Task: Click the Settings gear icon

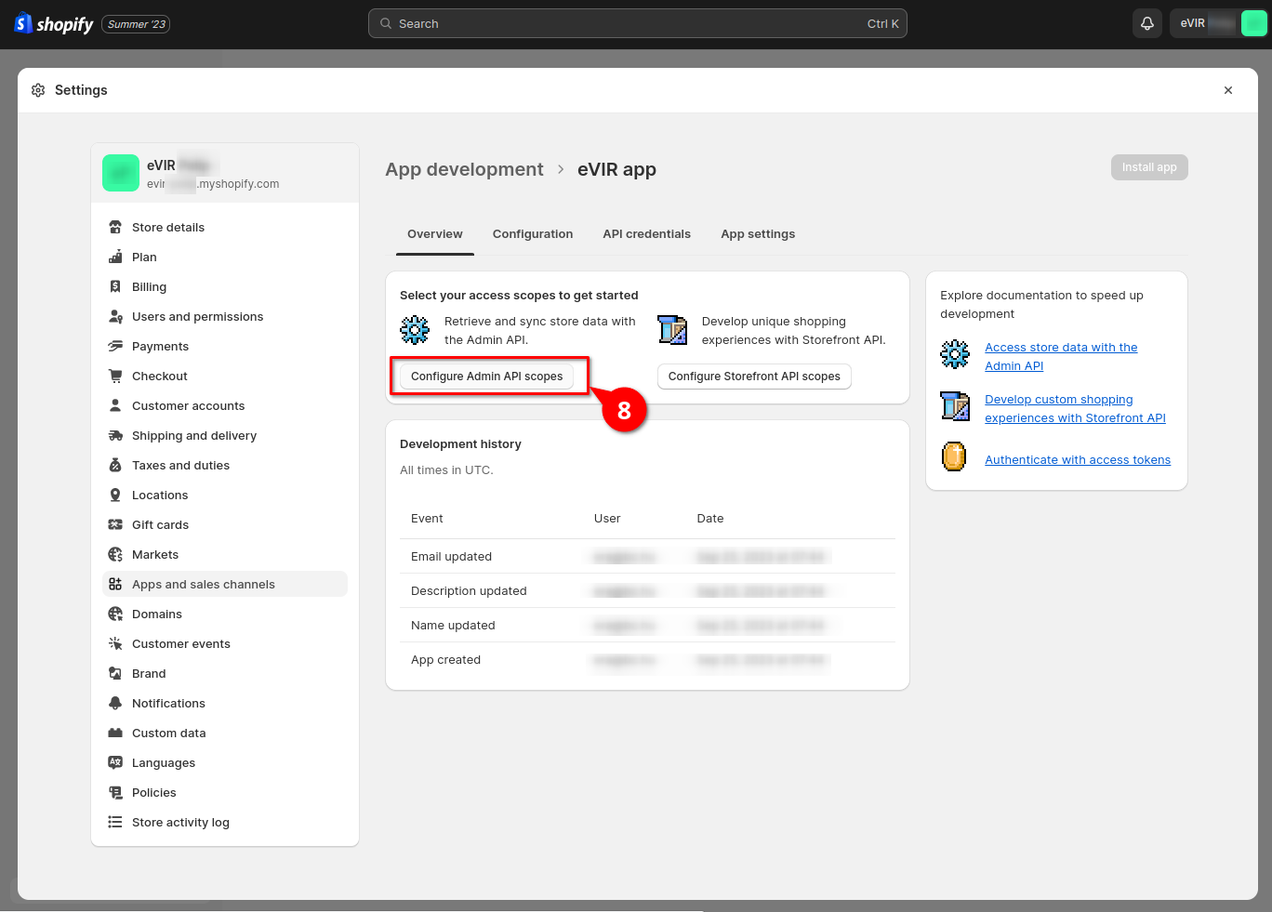Action: tap(38, 90)
